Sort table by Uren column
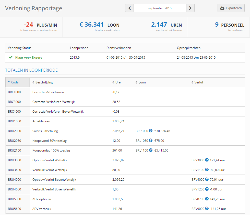 click(119, 82)
